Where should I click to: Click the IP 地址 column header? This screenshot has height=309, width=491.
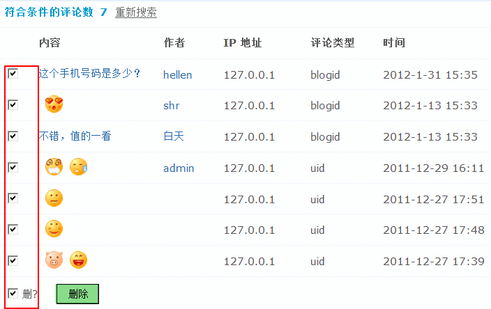click(243, 43)
